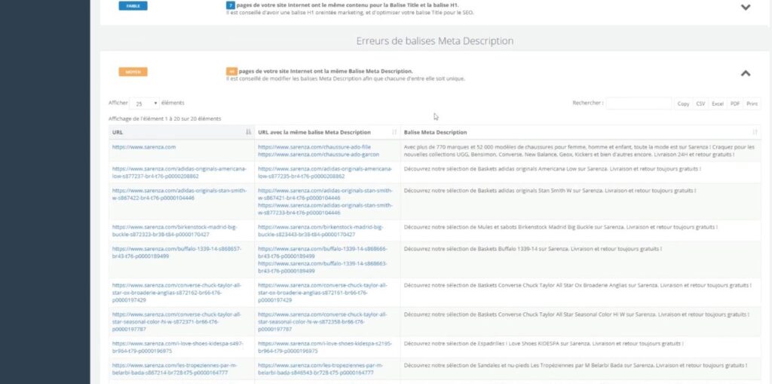772x384 pixels.
Task: Open converse broderie-anglais s872162 link
Action: pos(176,292)
